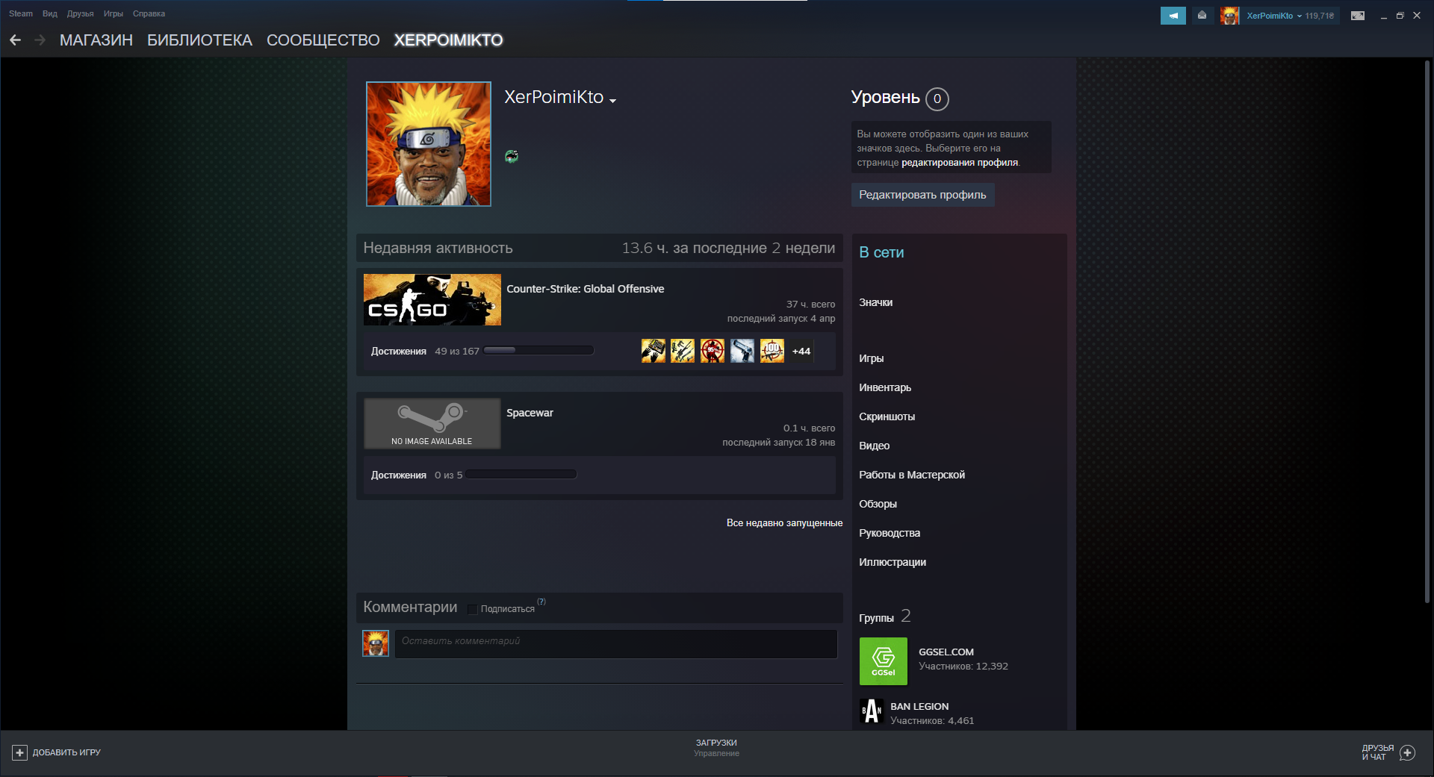Open the first CS:GO achievement icon
Image resolution: width=1434 pixels, height=777 pixels.
[653, 351]
